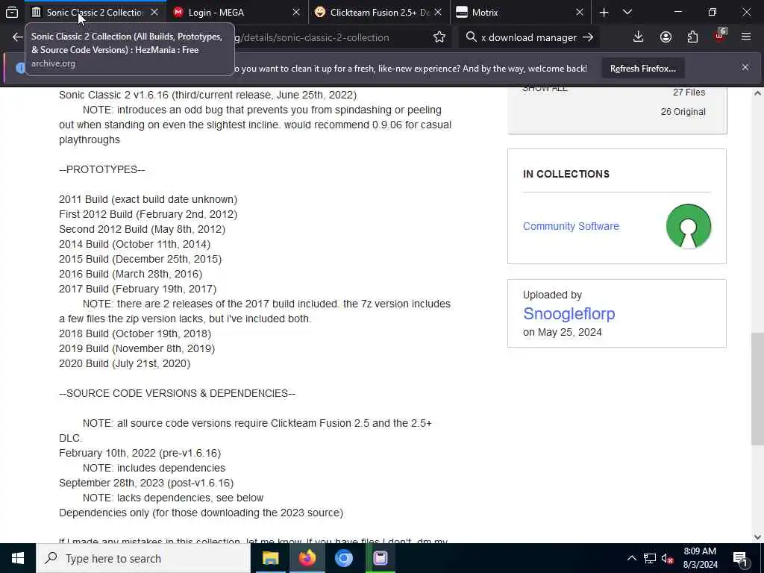764x573 pixels.
Task: Click the 'IN COLLECTIONS' heading
Action: (x=566, y=174)
